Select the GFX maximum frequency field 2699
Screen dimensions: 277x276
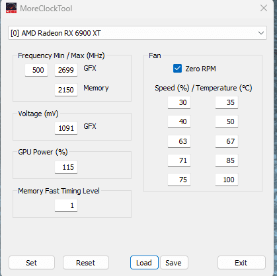(x=66, y=70)
